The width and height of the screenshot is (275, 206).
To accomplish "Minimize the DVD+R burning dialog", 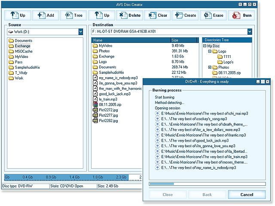I will 258,82.
